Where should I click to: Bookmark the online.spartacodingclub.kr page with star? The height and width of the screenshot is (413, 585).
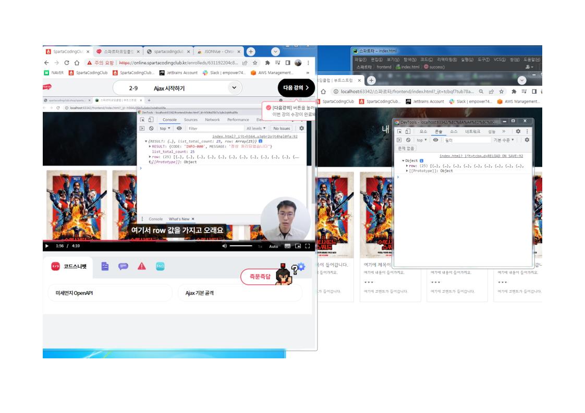pyautogui.click(x=255, y=62)
